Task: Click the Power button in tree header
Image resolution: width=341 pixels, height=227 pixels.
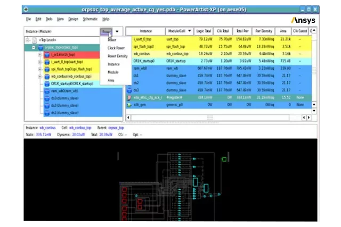Action: (107, 32)
